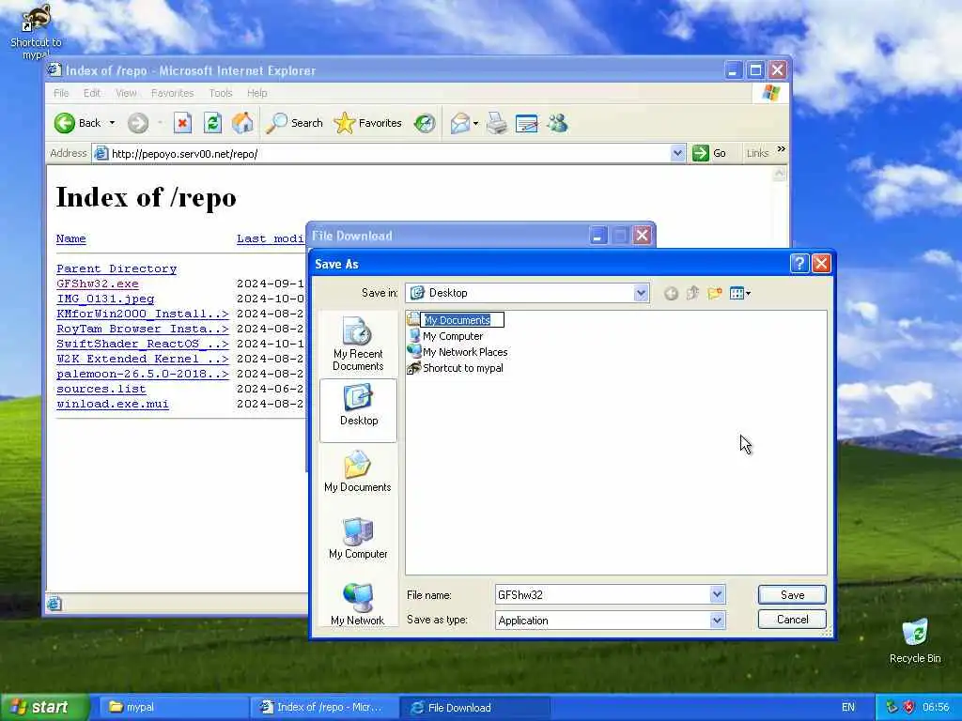
Task: Click the Create New Folder icon in Save As
Action: 714,293
